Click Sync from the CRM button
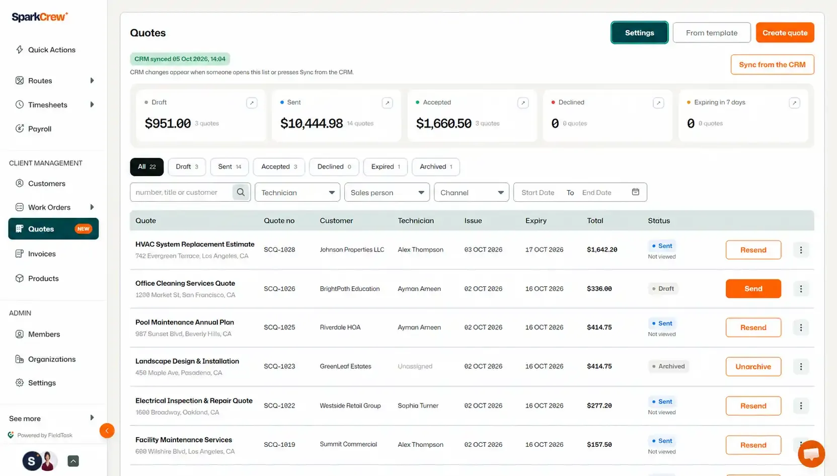837x476 pixels. [x=772, y=64]
